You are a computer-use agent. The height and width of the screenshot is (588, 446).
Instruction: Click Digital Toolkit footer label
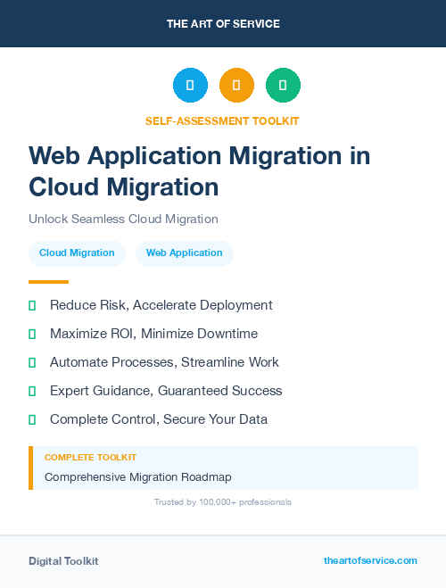[x=63, y=561]
